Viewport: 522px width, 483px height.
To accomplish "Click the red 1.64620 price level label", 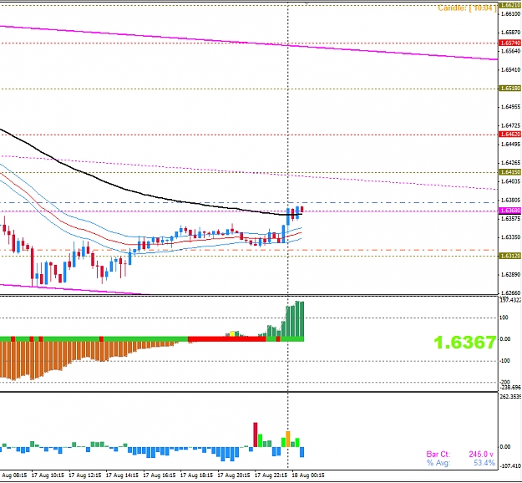I will point(510,135).
